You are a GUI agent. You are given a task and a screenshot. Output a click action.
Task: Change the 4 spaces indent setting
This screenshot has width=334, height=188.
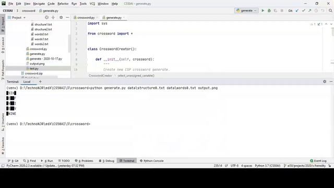(x=246, y=166)
